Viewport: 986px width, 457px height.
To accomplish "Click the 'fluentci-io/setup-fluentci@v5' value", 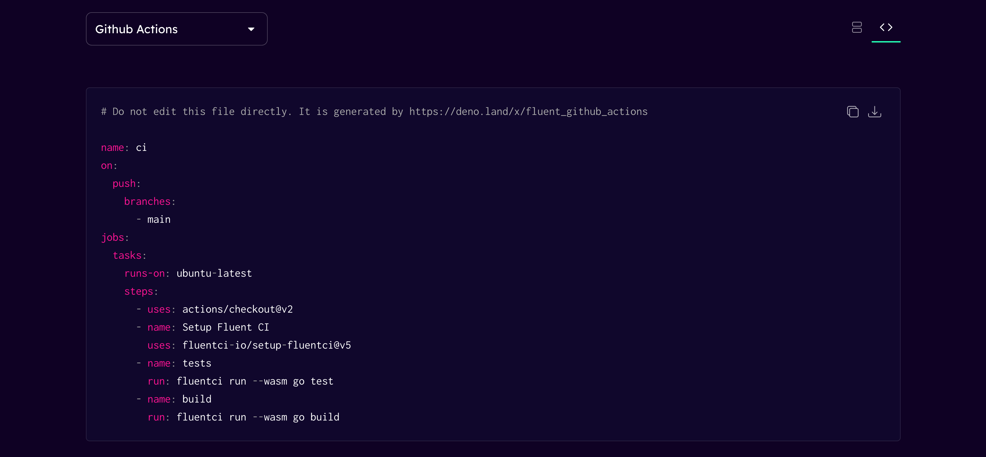I will (266, 345).
